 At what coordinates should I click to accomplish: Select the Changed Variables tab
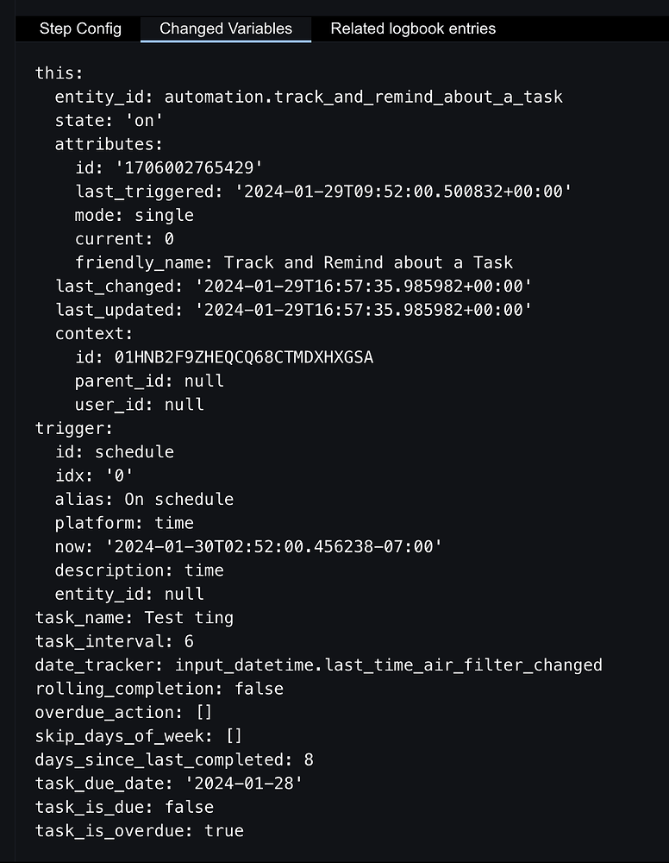click(x=226, y=28)
